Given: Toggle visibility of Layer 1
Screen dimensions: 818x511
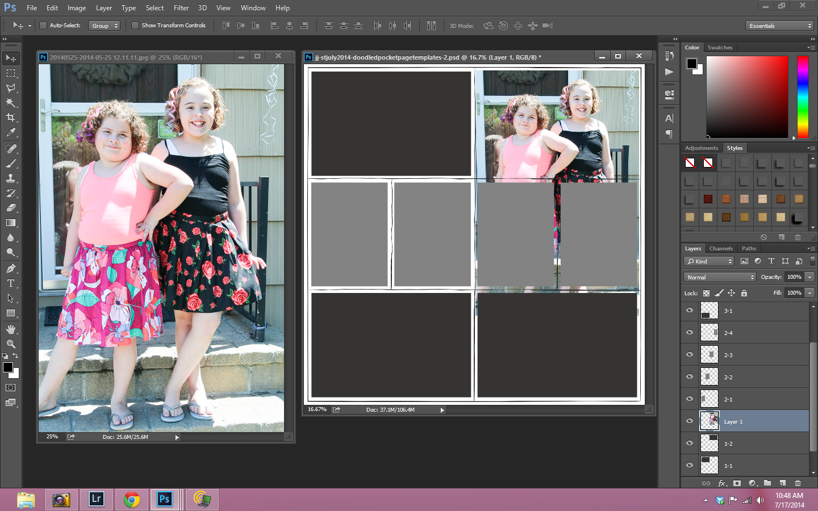Looking at the screenshot, I should click(690, 421).
